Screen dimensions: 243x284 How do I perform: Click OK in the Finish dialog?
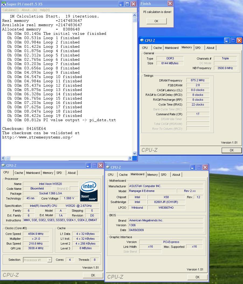[x=157, y=21]
